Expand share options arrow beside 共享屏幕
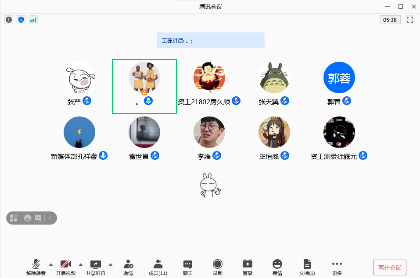 coord(111,264)
